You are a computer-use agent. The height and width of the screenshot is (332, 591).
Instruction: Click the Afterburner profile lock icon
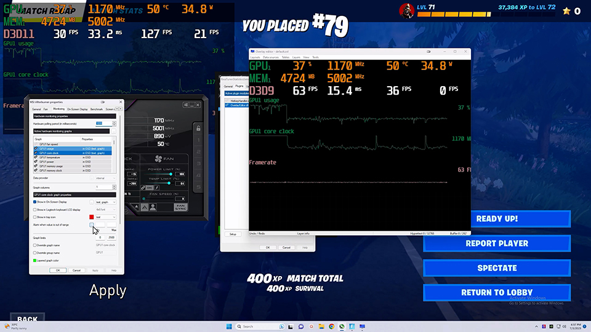pyautogui.click(x=198, y=128)
